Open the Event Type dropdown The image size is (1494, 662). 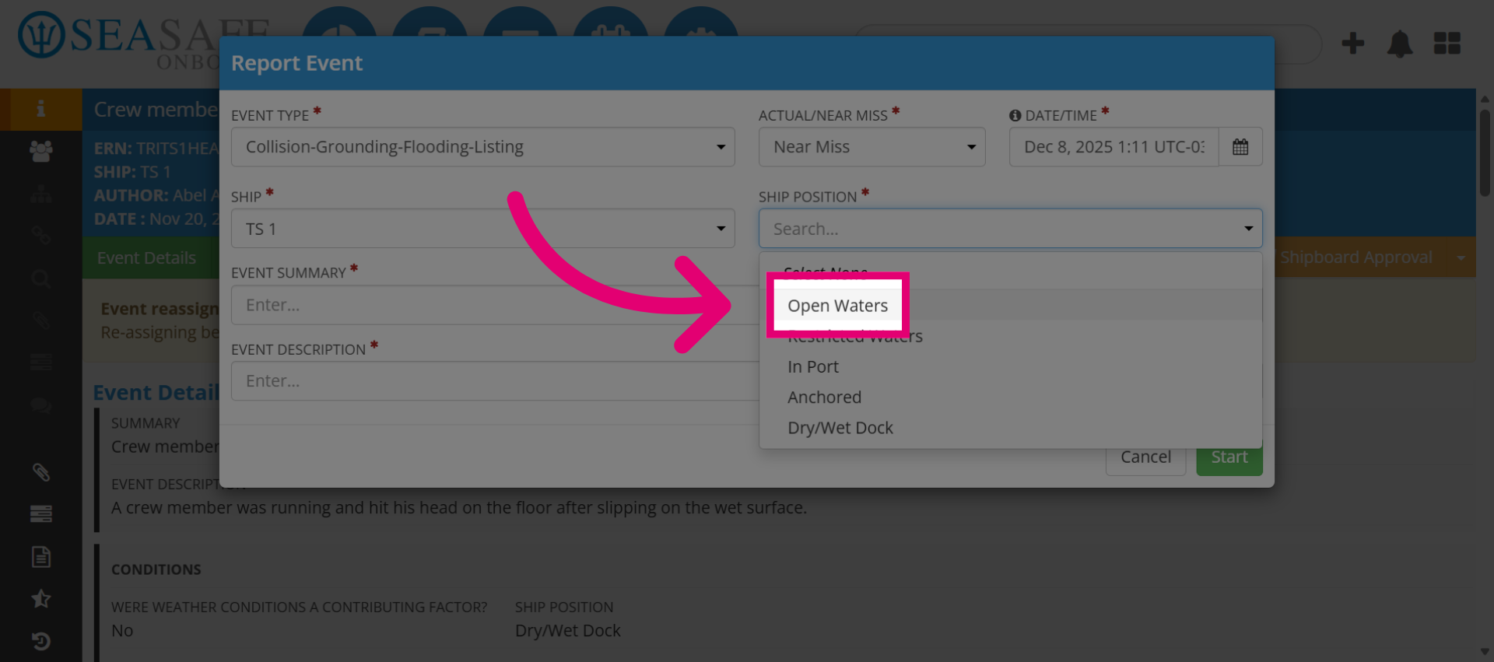(x=482, y=147)
